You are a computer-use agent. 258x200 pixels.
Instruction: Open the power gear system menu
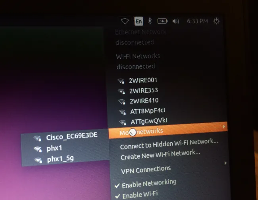tap(216, 21)
